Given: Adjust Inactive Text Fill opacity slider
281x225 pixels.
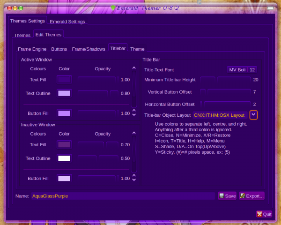Looking at the screenshot, I should coord(98,145).
